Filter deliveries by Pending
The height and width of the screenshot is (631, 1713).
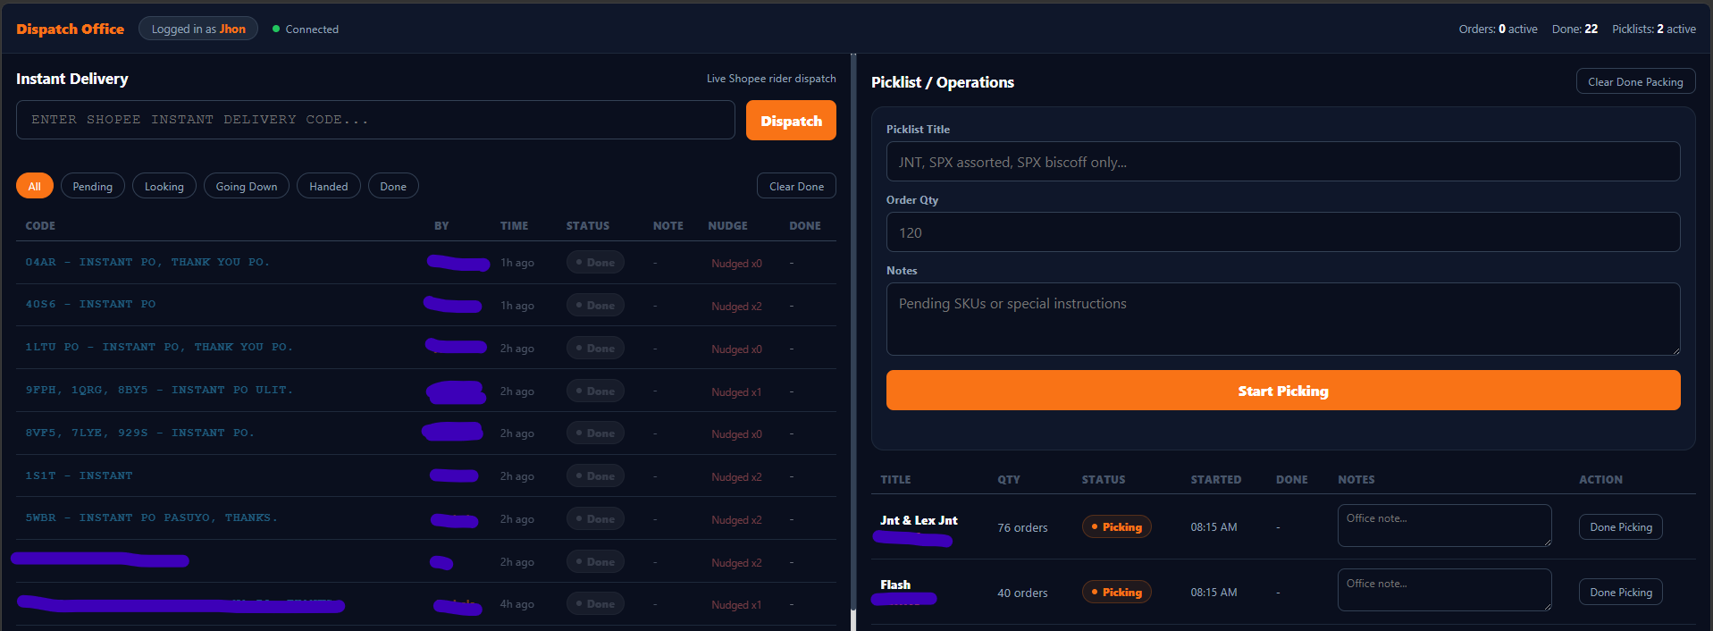tap(93, 186)
